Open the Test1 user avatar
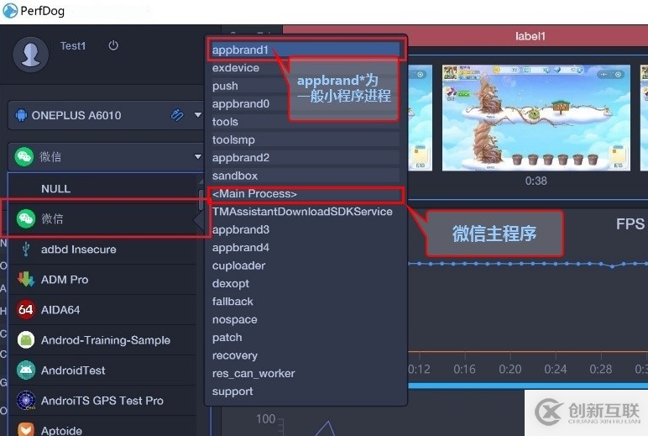Screen dimensions: 648x436 (30, 55)
